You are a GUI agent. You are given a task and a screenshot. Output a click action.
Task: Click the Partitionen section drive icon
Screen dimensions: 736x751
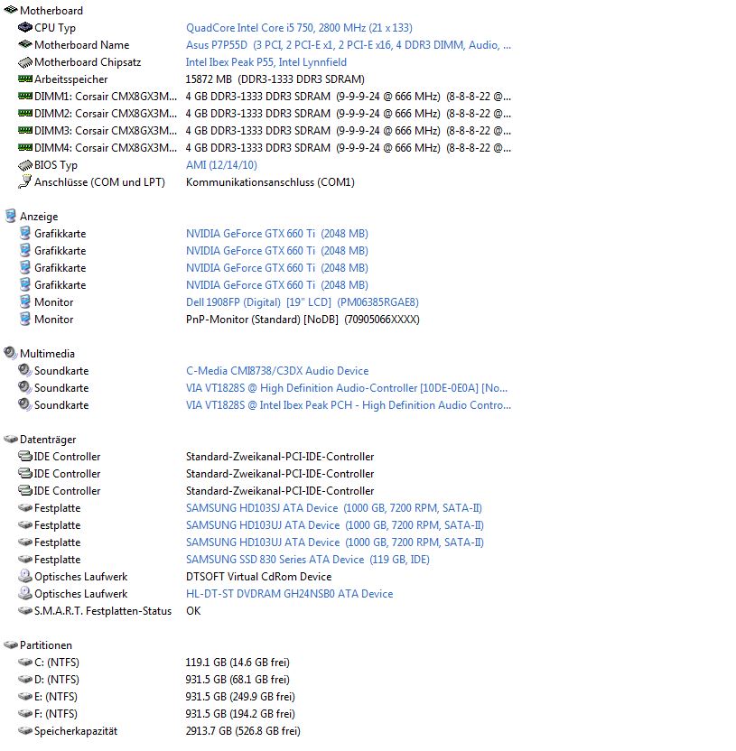tap(11, 644)
